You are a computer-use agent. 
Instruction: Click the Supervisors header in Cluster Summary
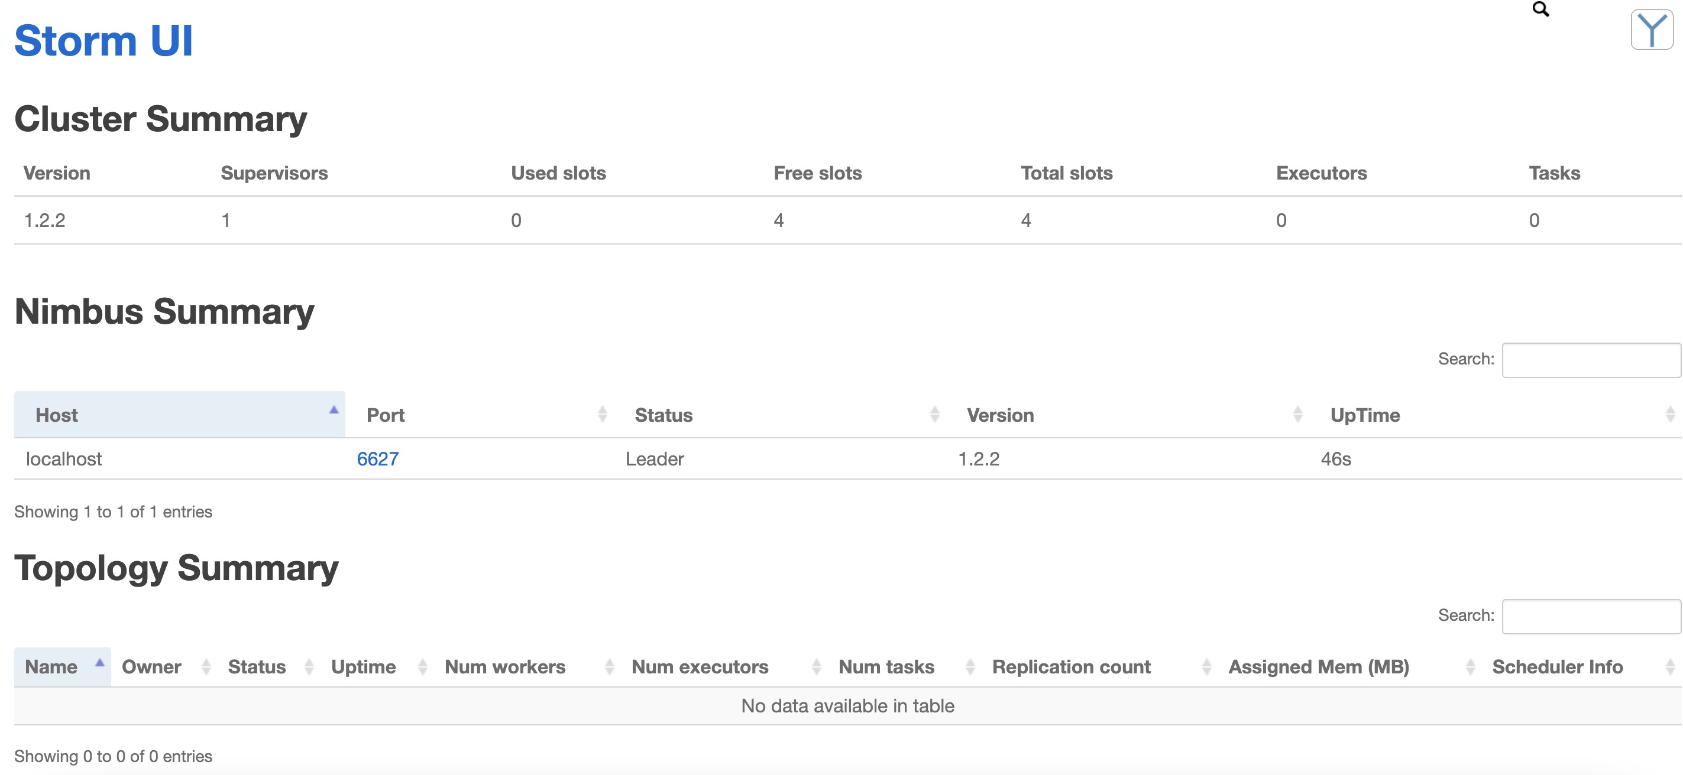(274, 173)
